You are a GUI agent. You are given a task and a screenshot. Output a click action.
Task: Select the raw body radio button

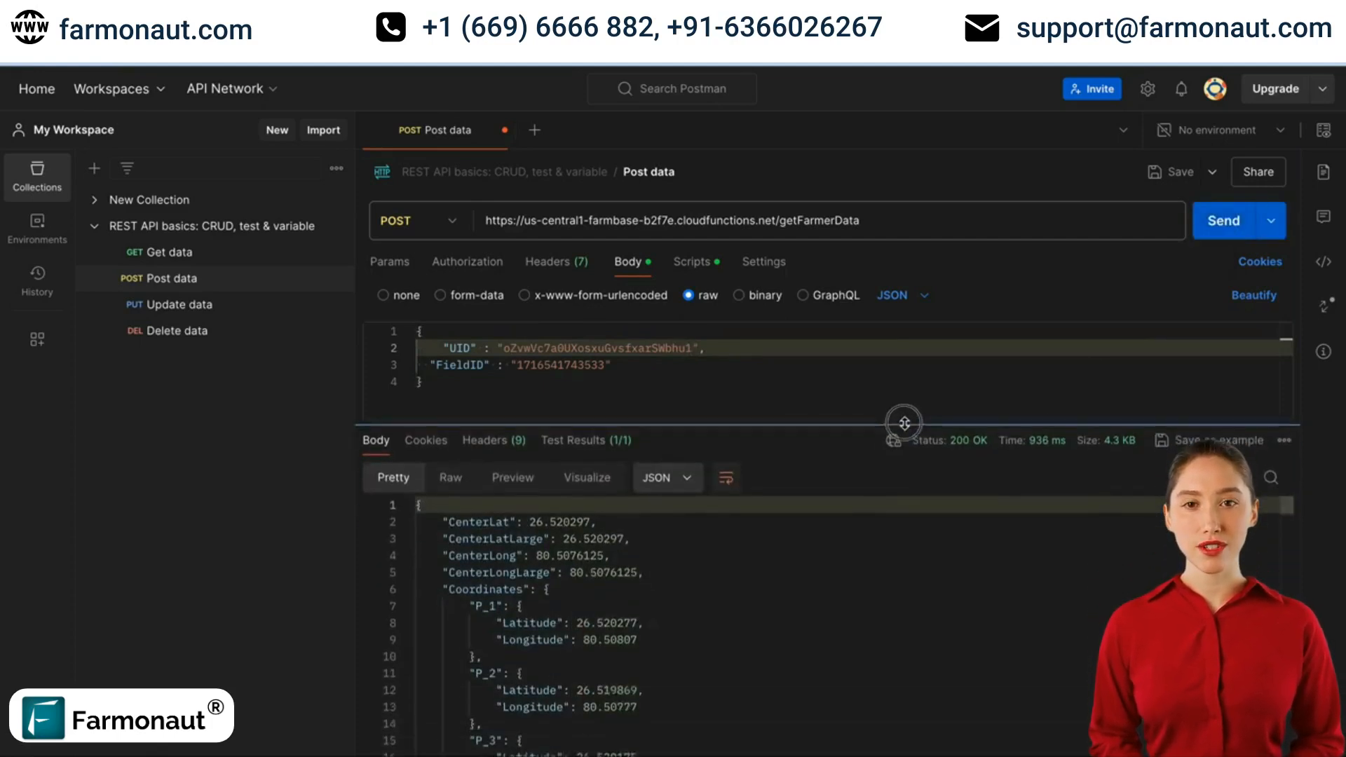(688, 295)
